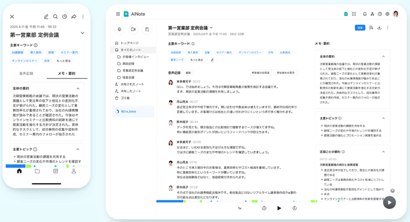The height and width of the screenshot is (222, 410).
Task: Open the apps grid icon
Action: (x=354, y=14)
